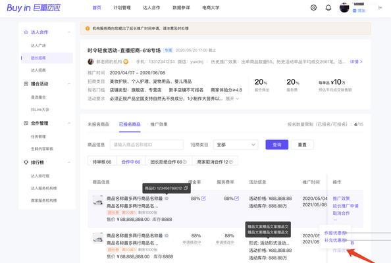
Task: Focus the 商品信息 search input field
Action: click(147, 145)
